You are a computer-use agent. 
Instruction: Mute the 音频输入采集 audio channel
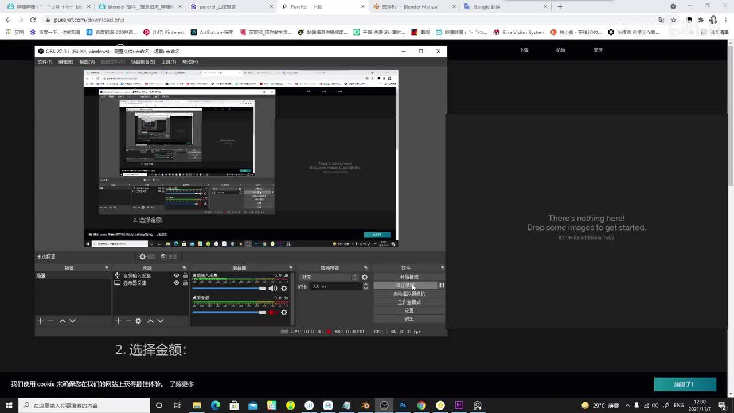click(273, 289)
